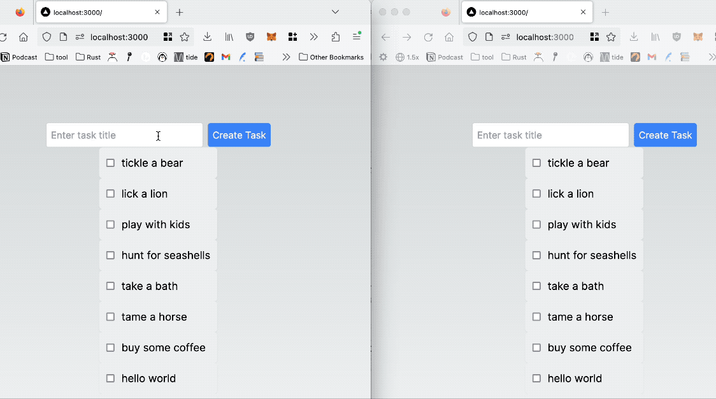
Task: Check 'lick a lion' task in left window
Action: coord(110,194)
